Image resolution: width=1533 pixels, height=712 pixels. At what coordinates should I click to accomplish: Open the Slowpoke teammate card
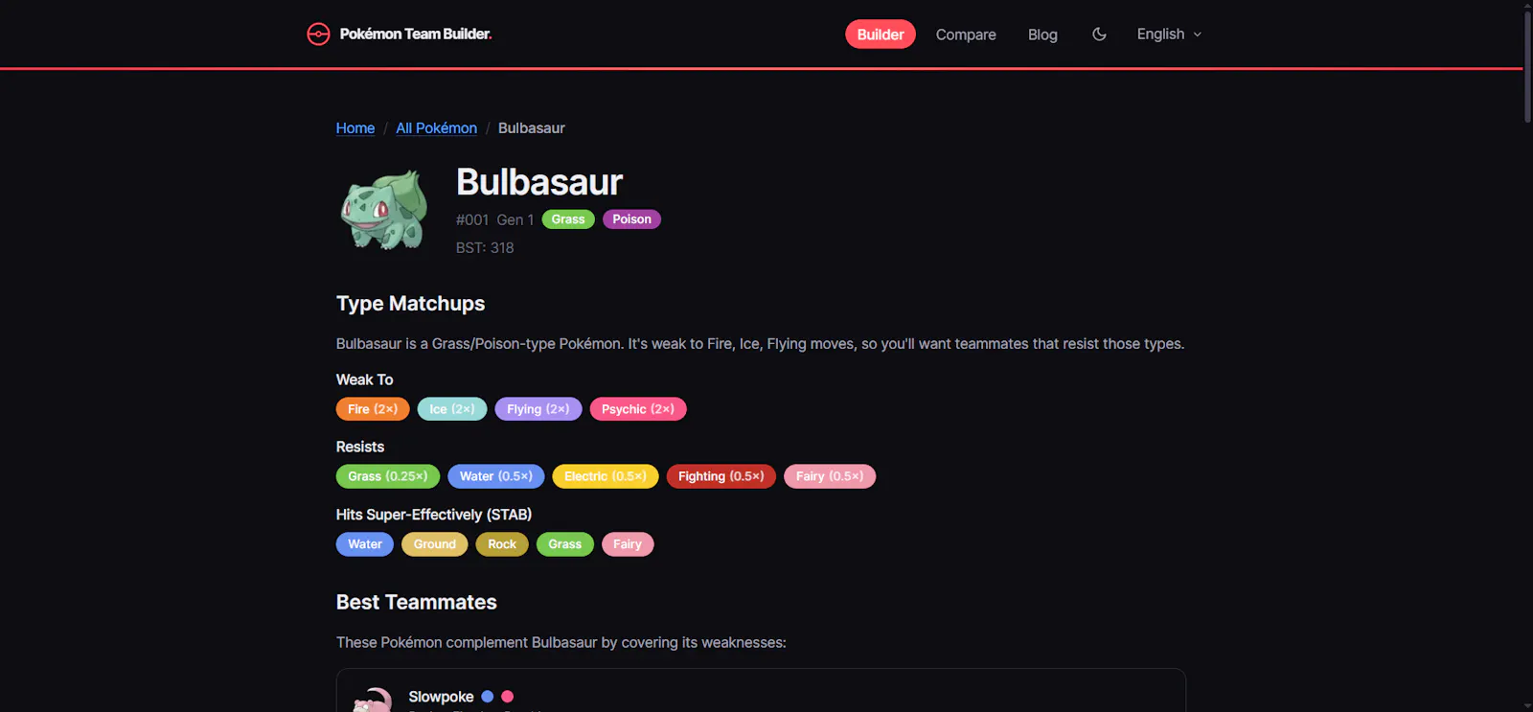tap(761, 691)
